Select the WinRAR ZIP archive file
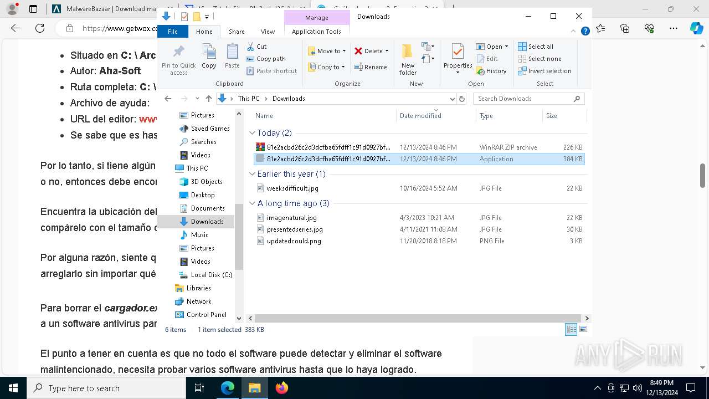709x399 pixels. tap(419, 147)
